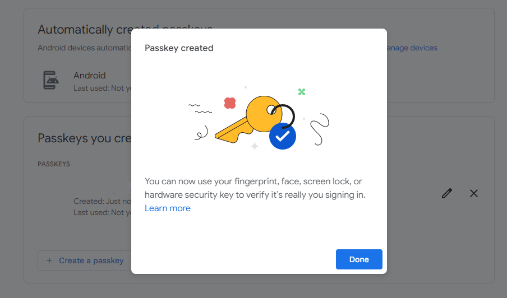Click the Passkey created dialog title
The image size is (507, 298).
[x=179, y=48]
